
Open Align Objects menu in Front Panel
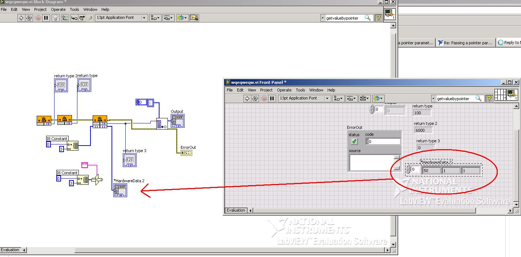tap(339, 98)
